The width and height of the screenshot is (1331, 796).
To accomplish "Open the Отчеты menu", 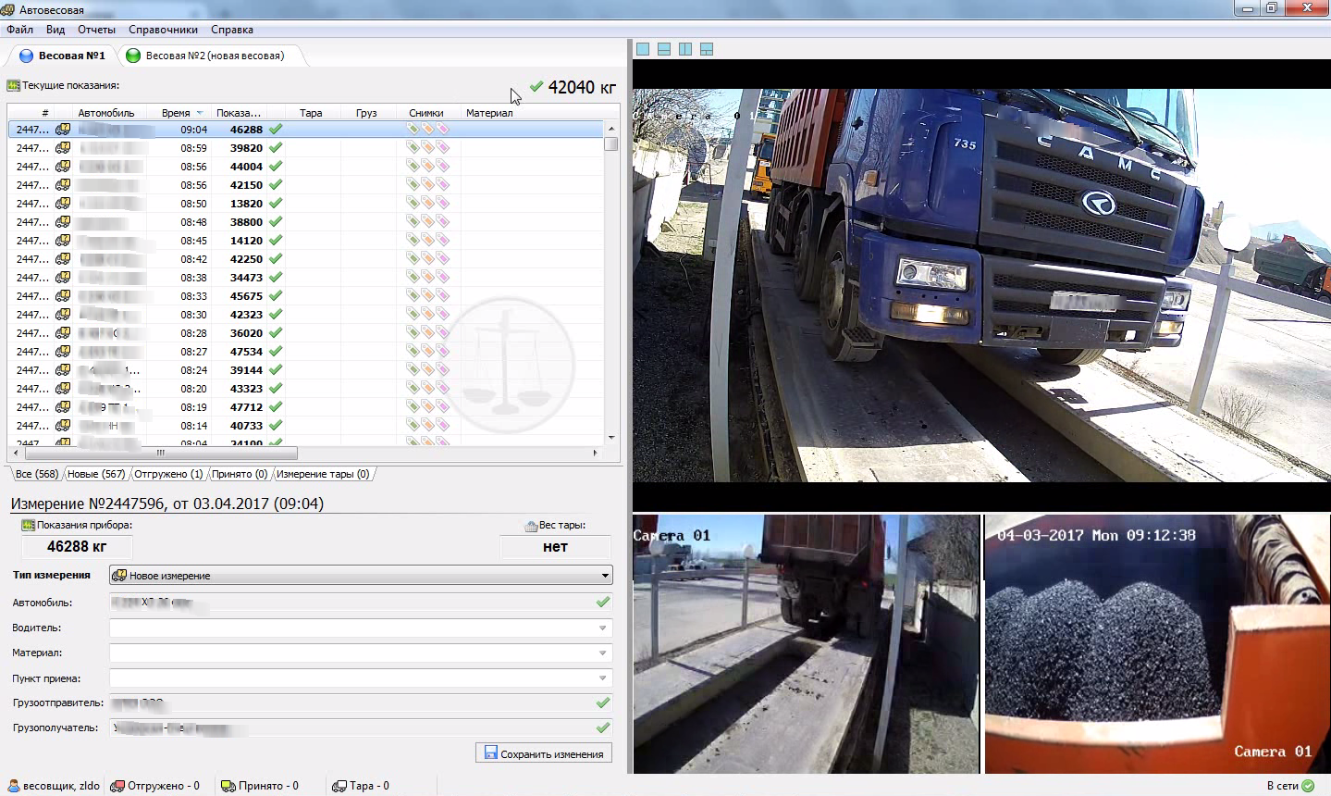I will point(96,30).
